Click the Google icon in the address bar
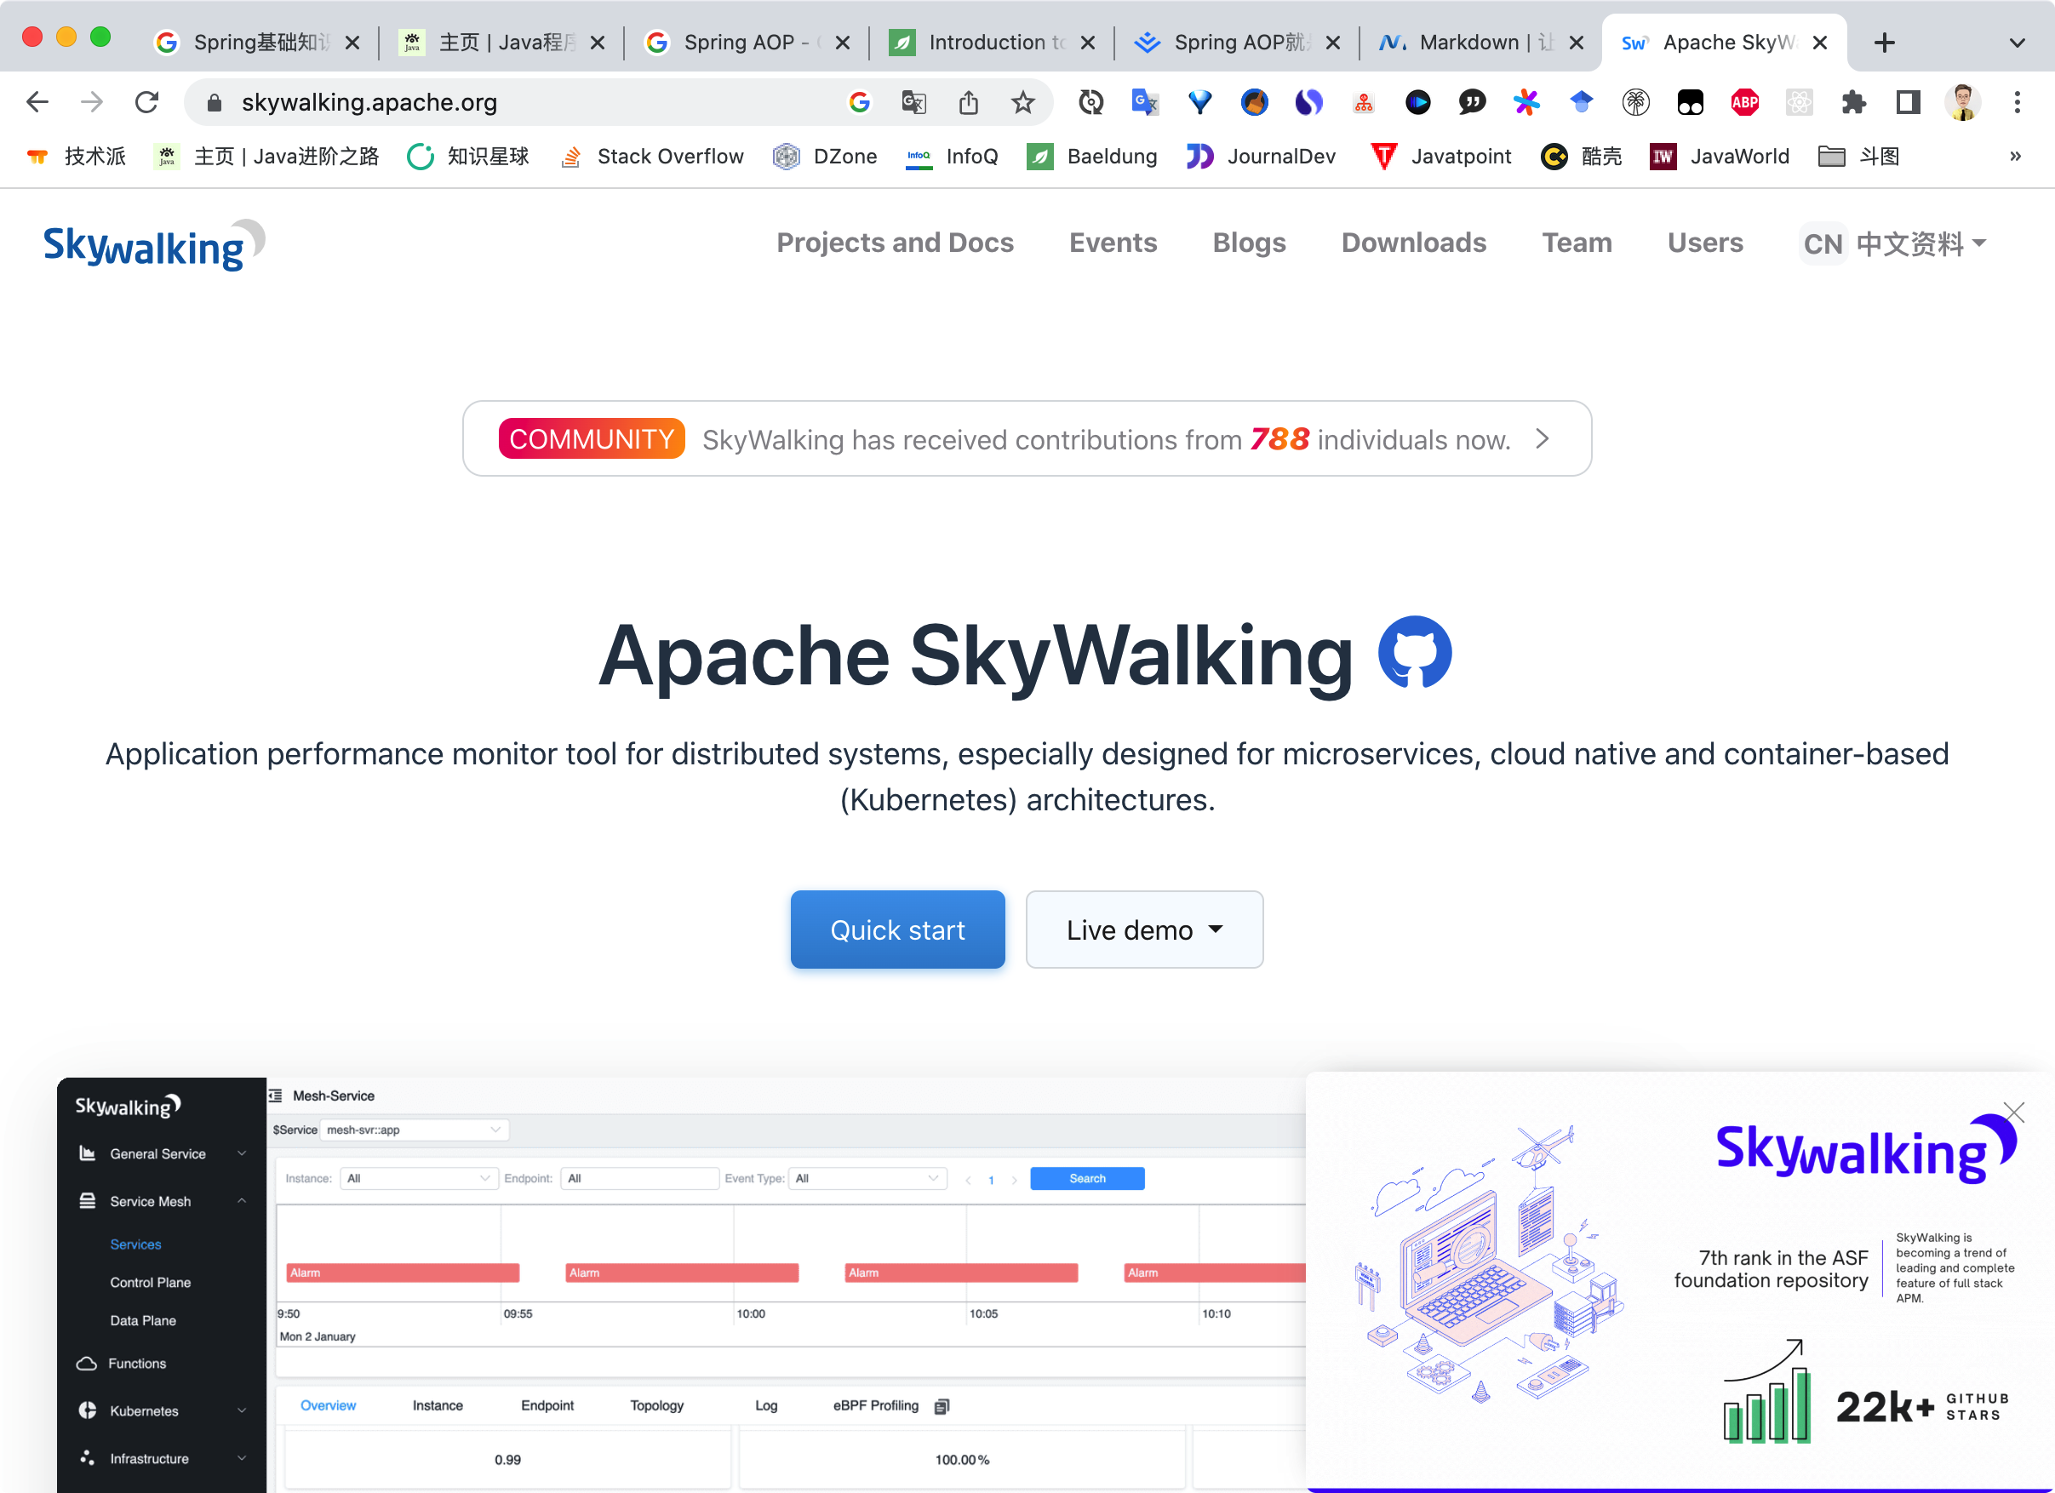Screen dimensions: 2055x1493 click(x=860, y=102)
